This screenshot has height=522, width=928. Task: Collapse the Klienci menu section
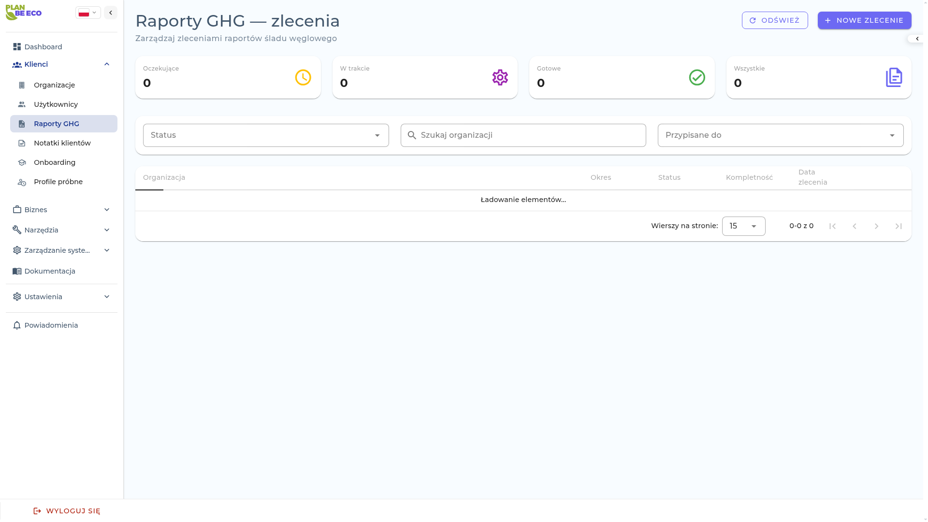point(107,64)
